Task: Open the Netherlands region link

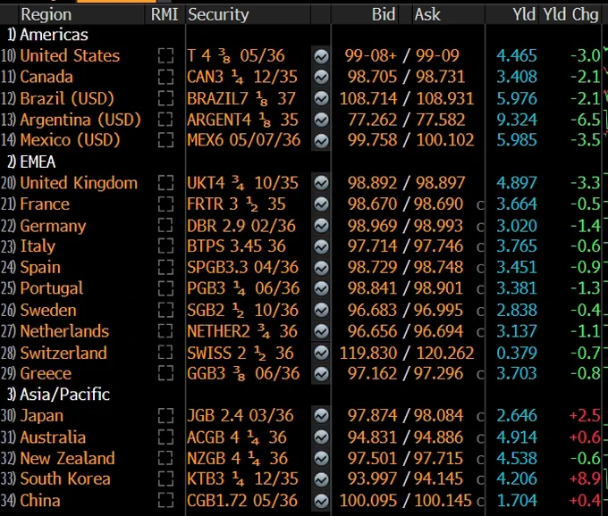Action: [x=64, y=331]
